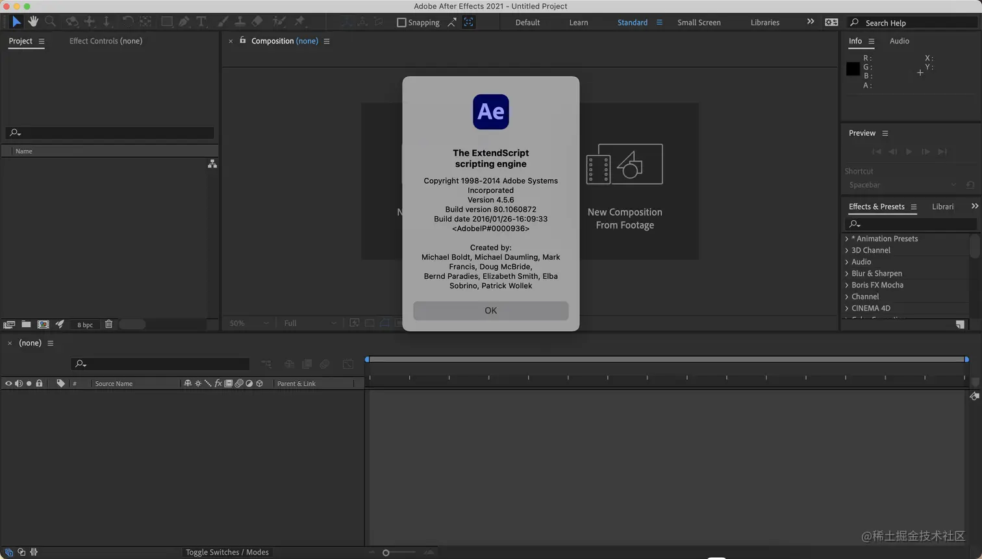Select the Puppet Pin tool
Screen dimensions: 982x559
(x=299, y=22)
